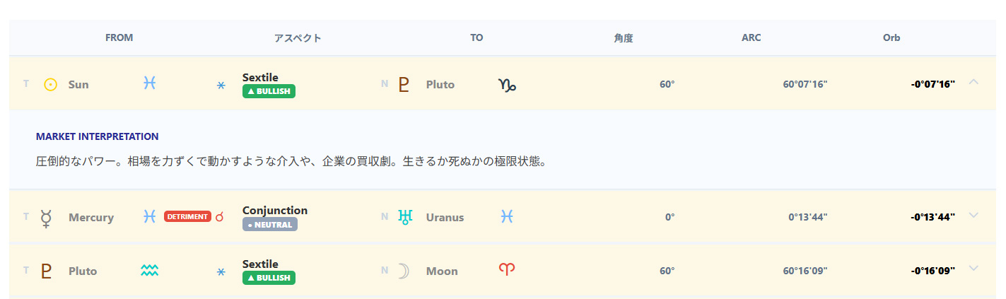Click the FROM column header
Screen dimensions: 1006x299
click(119, 38)
